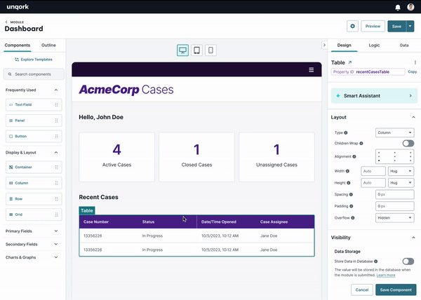
Task: Click the Type info icon
Action: coord(346,132)
